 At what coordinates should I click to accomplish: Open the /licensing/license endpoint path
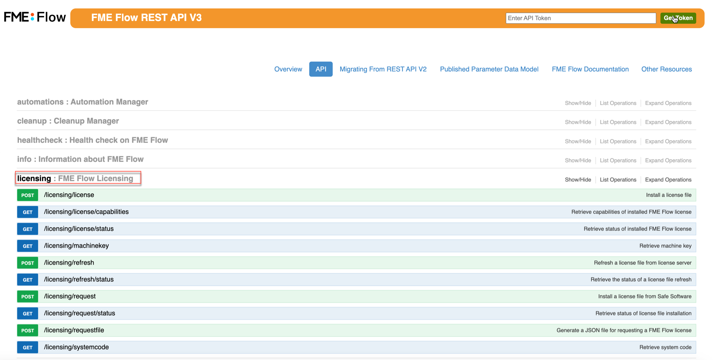(x=69, y=195)
